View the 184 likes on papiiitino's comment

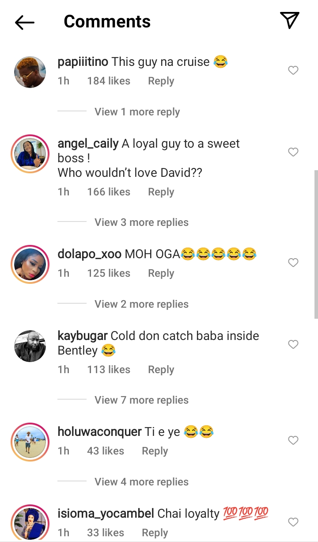coord(109,81)
